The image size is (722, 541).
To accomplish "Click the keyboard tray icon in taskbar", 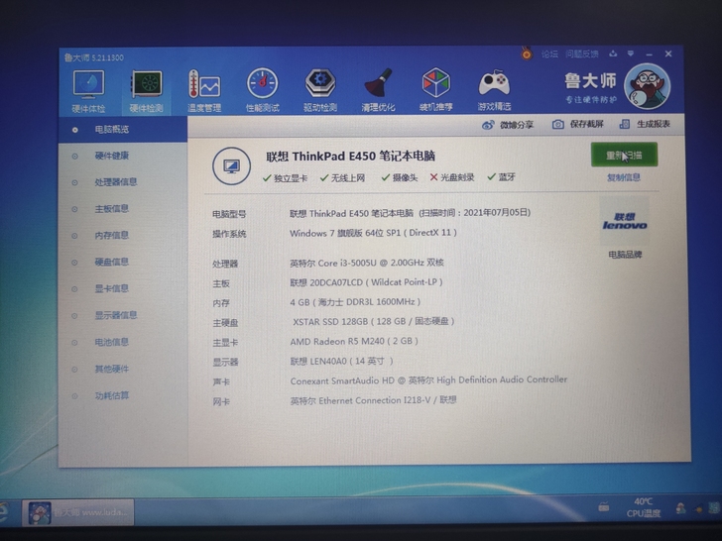I will tap(604, 507).
